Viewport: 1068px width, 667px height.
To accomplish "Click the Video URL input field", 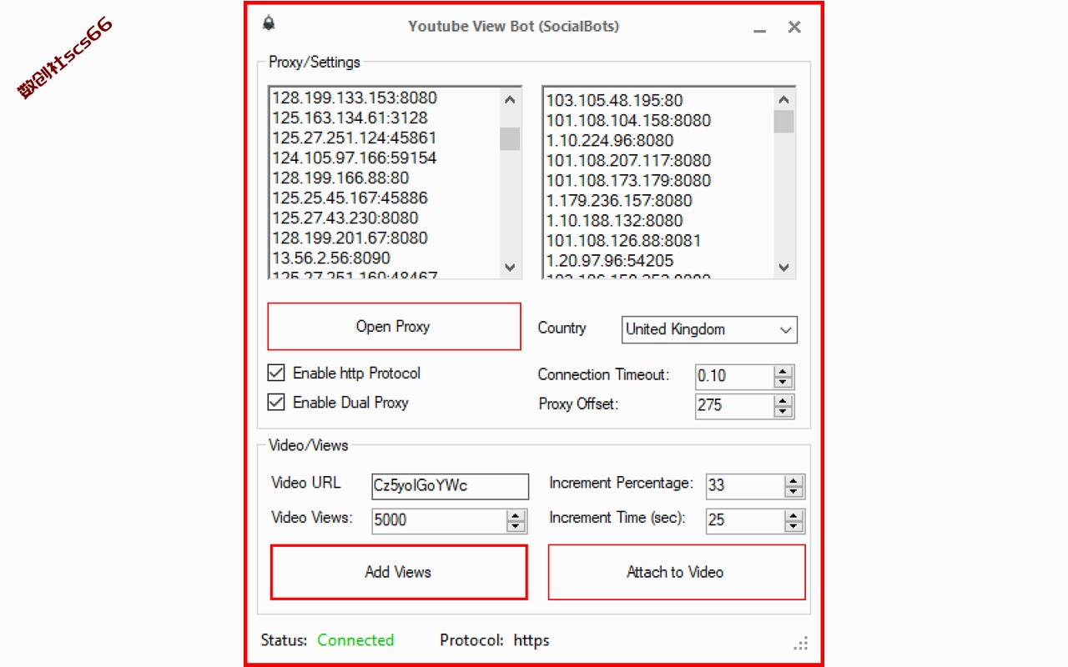I will pos(450,486).
